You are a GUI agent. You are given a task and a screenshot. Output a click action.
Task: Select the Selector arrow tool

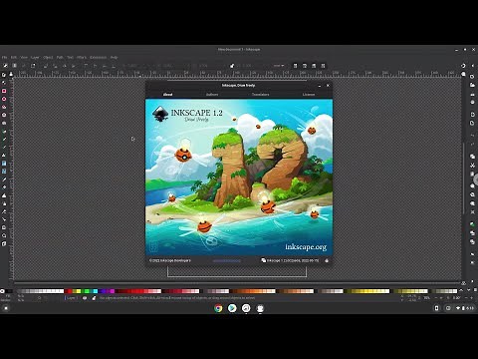[4, 75]
